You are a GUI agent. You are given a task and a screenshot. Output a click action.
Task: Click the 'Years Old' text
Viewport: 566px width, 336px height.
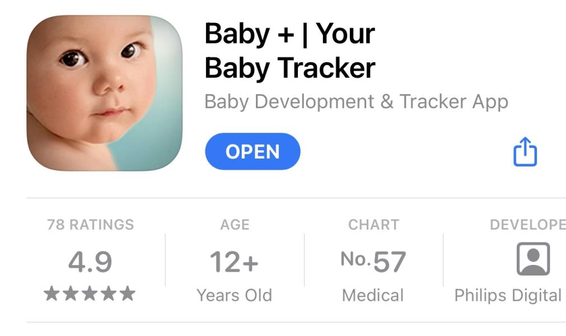click(x=234, y=295)
